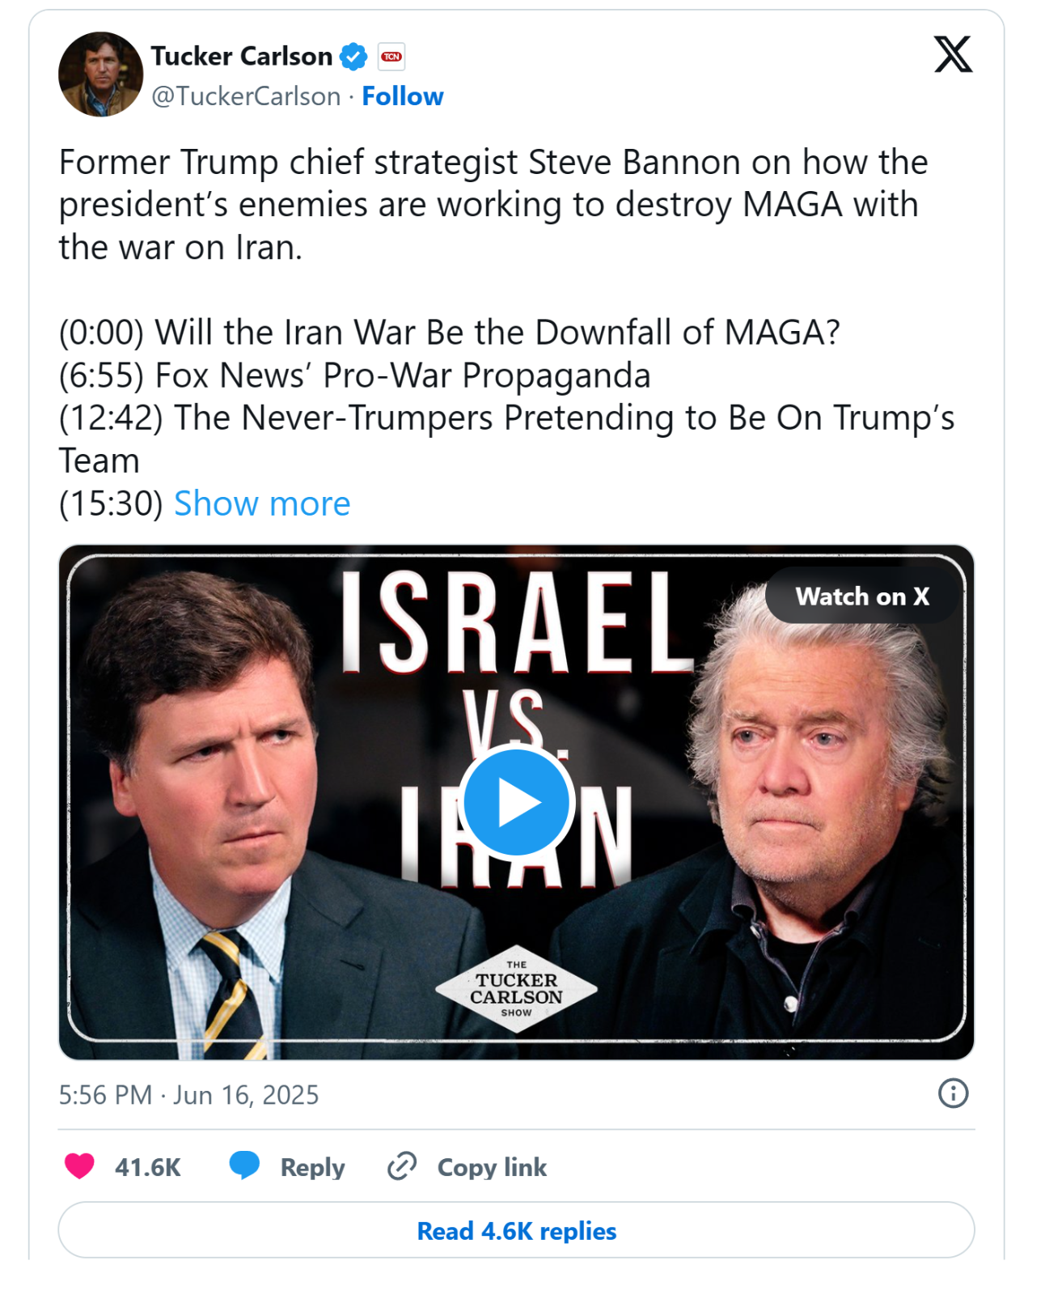Click the Reply text label
Image resolution: width=1045 pixels, height=1299 pixels.
[x=312, y=1167]
